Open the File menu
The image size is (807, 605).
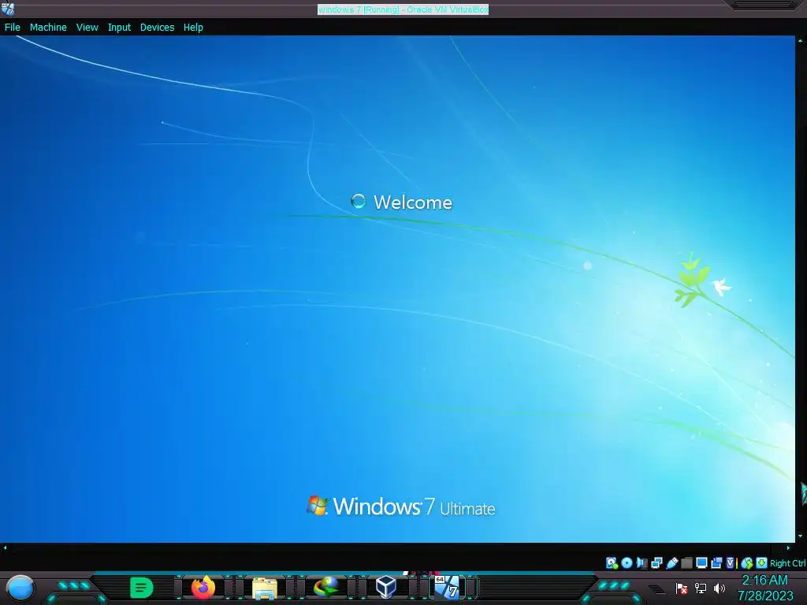(13, 28)
